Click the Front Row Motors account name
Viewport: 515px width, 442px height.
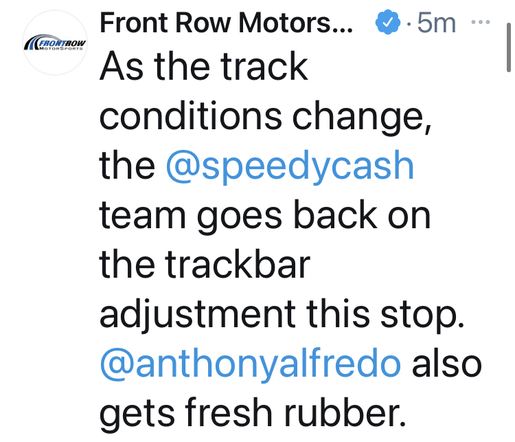point(227,23)
